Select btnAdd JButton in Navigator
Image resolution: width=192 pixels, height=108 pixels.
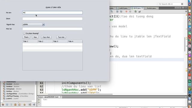click(x=13, y=84)
